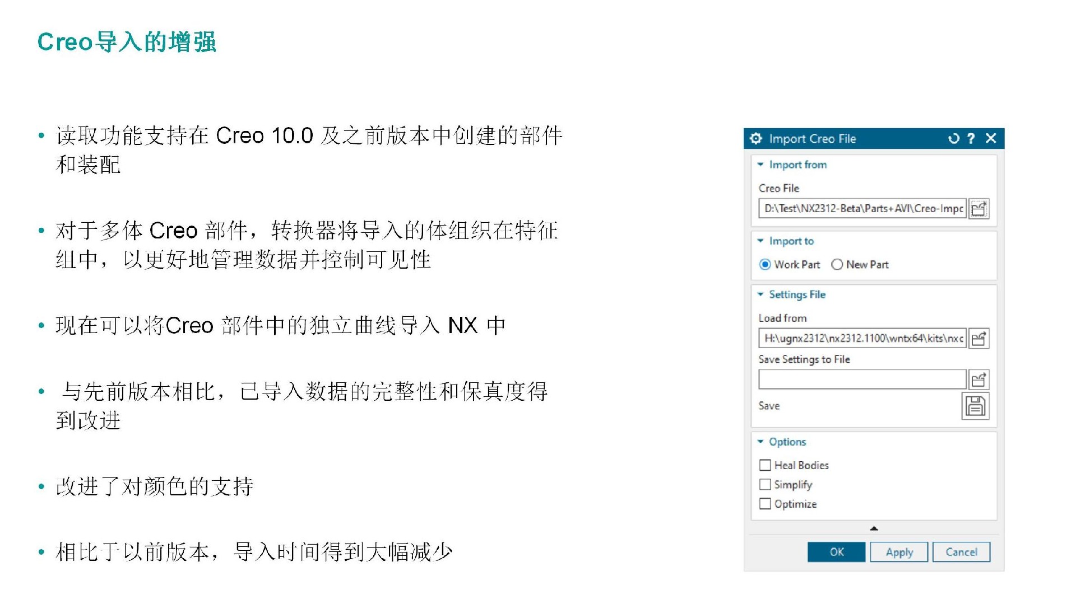Click the Import Creo File gear icon
The width and height of the screenshot is (1076, 595).
click(x=756, y=139)
